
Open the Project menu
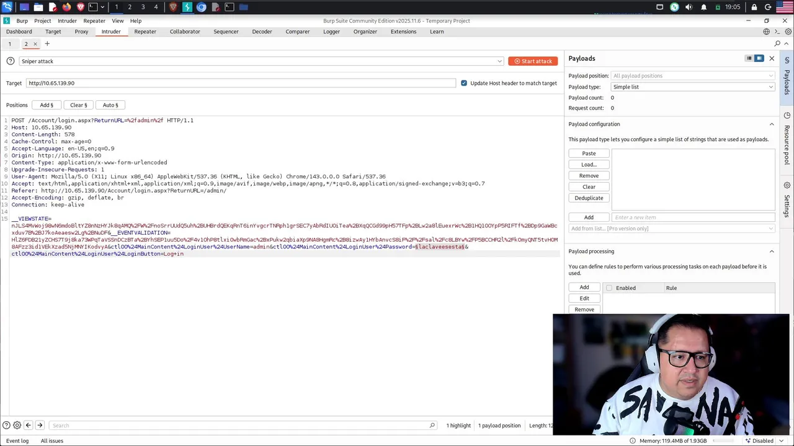[x=43, y=20]
